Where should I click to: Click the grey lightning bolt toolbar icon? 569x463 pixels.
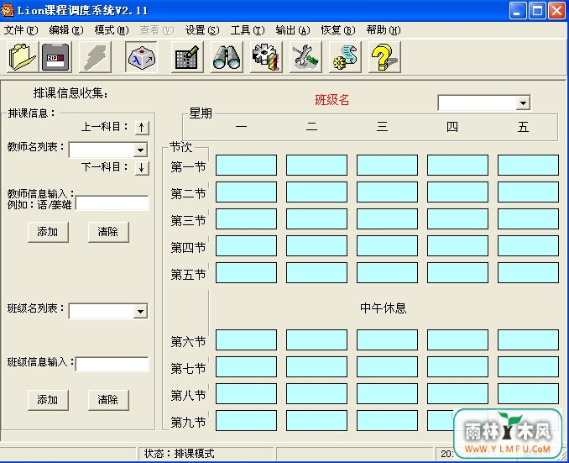coord(95,57)
